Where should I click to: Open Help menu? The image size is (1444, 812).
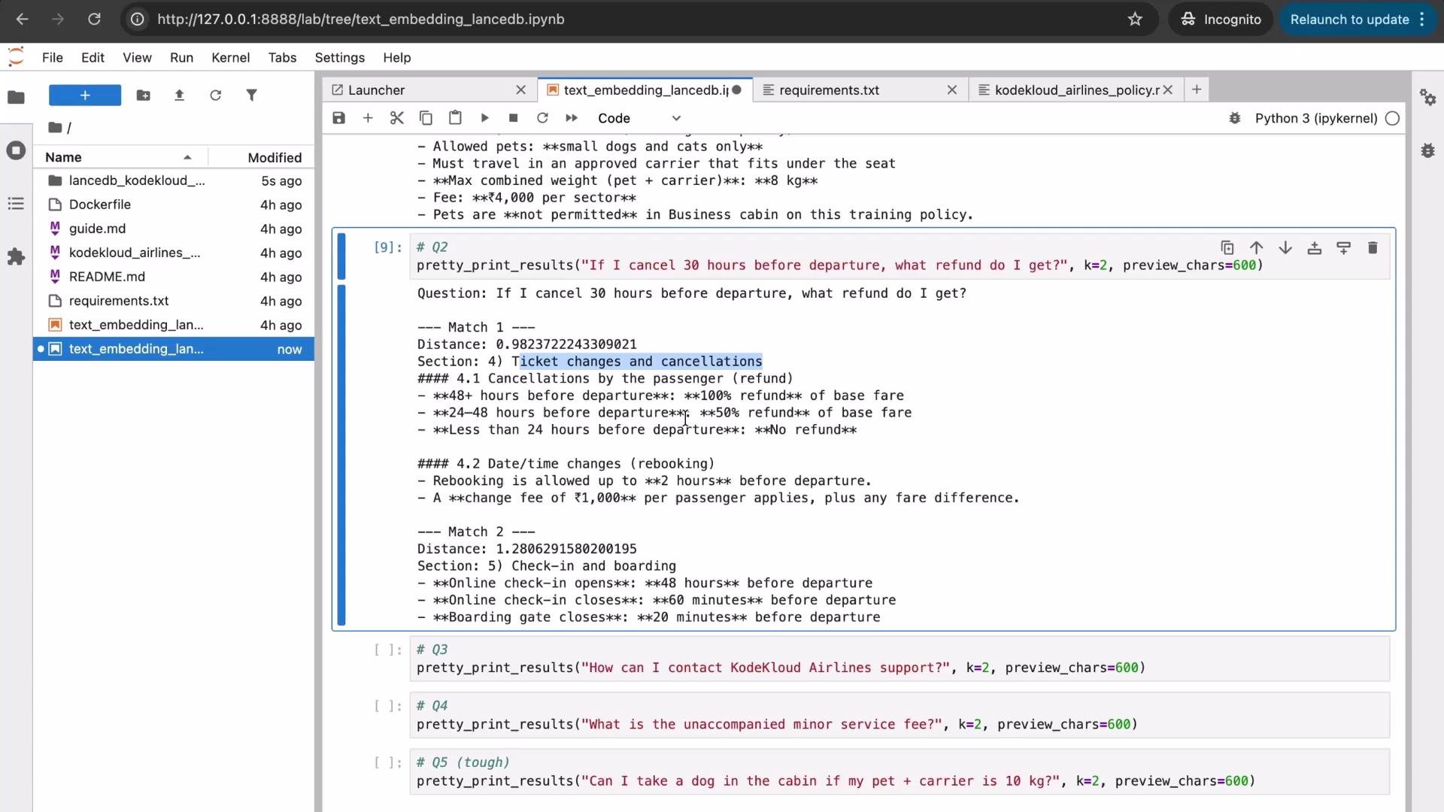pyautogui.click(x=396, y=58)
